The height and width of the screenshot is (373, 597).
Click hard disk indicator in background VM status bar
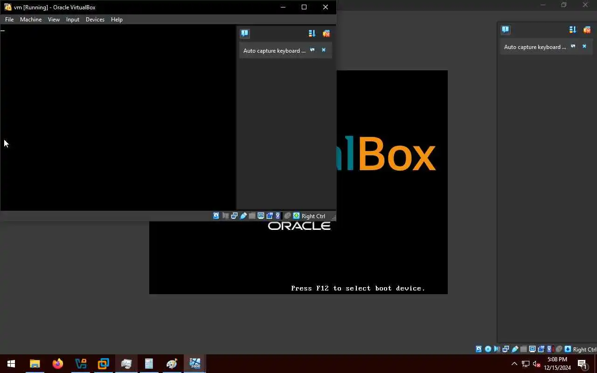[479, 349]
